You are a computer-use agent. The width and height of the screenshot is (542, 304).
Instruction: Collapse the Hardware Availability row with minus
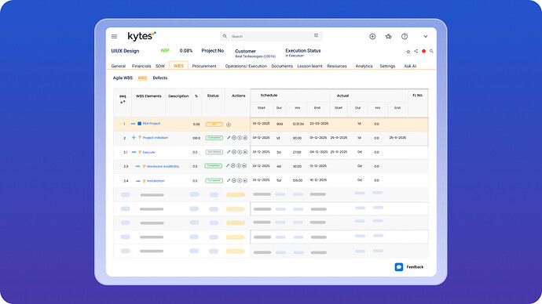[x=138, y=166]
